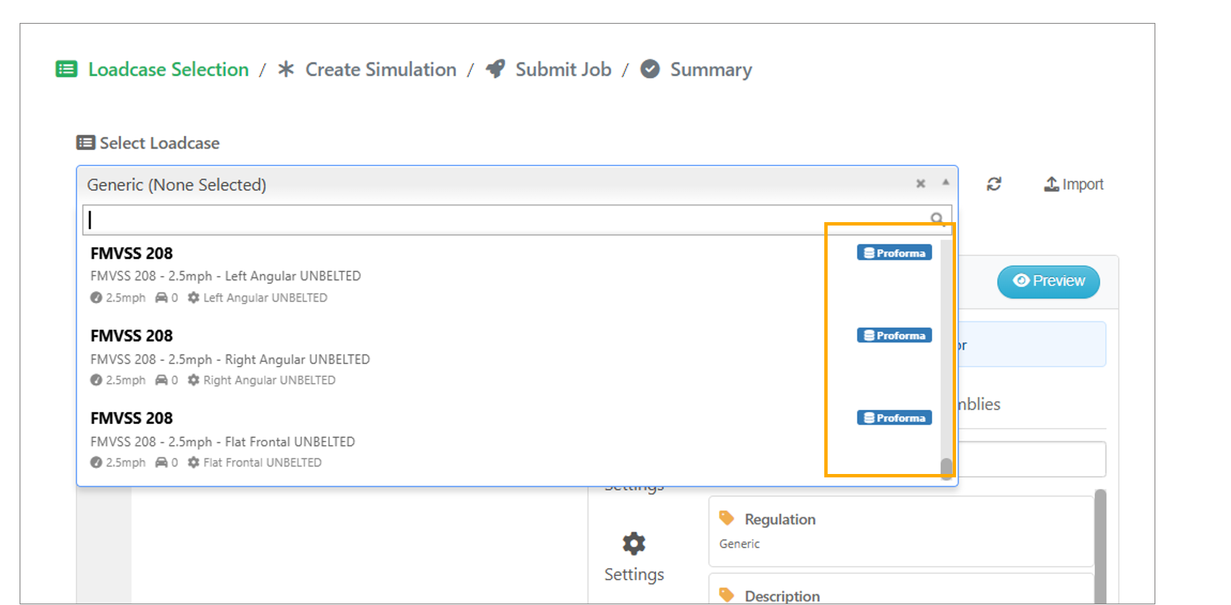
Task: Click the refresh loadcase list icon
Action: tap(993, 184)
